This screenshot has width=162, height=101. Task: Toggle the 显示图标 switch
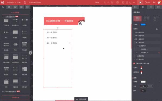pos(141,72)
